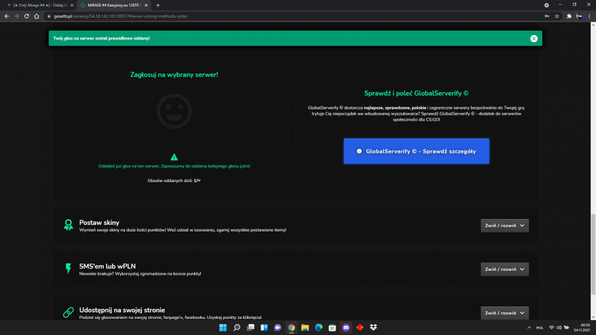This screenshot has height=335, width=596.
Task: Close the MIRAGE #4 Katujemy.eu tab
Action: (146, 5)
